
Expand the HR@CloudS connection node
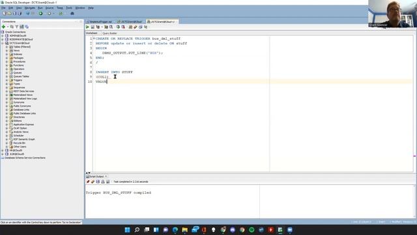click(x=3, y=150)
